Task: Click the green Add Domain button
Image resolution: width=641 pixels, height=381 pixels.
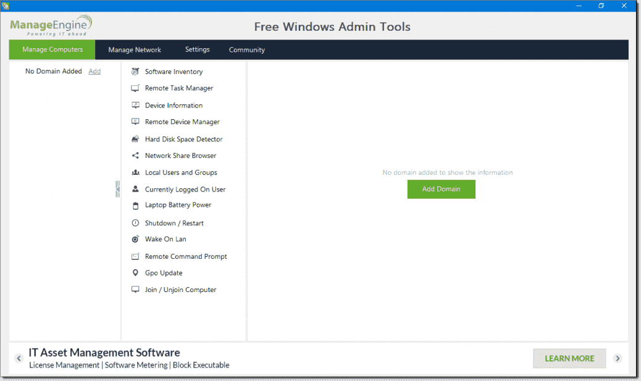Action: [x=441, y=189]
